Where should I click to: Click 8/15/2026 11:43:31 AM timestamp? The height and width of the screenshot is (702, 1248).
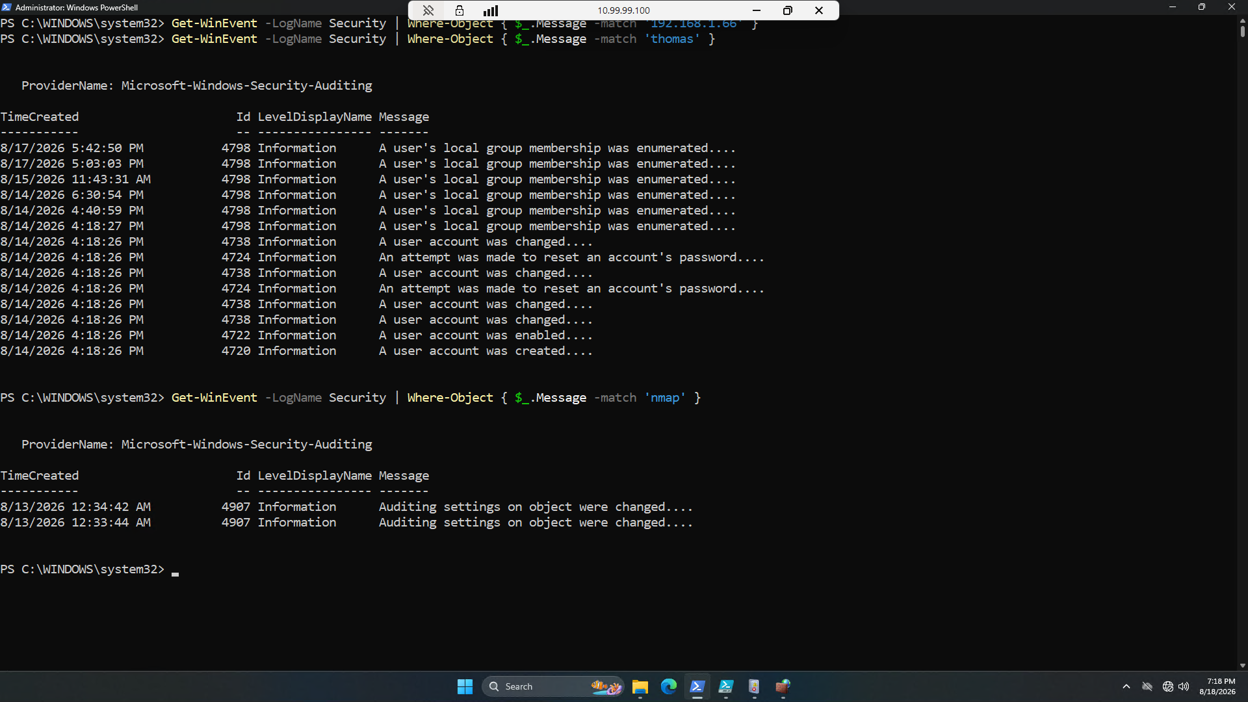click(x=75, y=179)
